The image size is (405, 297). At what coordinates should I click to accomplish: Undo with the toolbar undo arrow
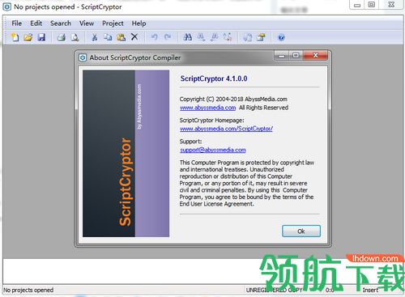(x=154, y=37)
